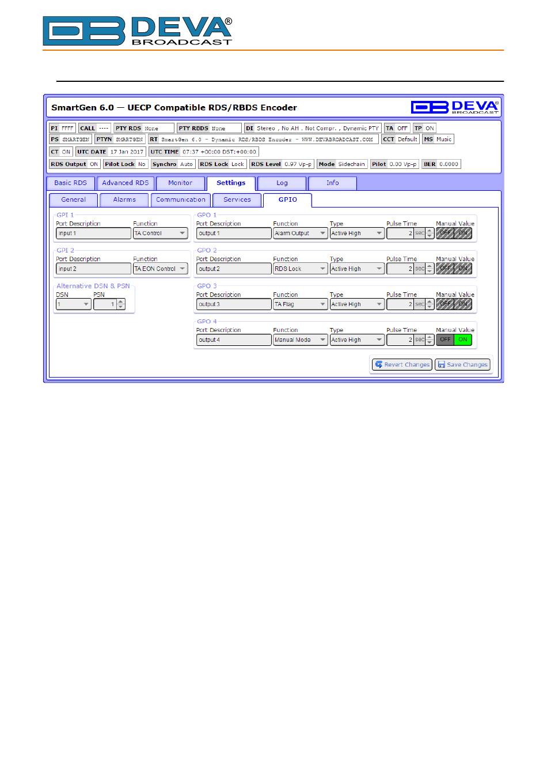The width and height of the screenshot is (547, 784).
Task: Click the CCT value Default
Action: coord(408,139)
